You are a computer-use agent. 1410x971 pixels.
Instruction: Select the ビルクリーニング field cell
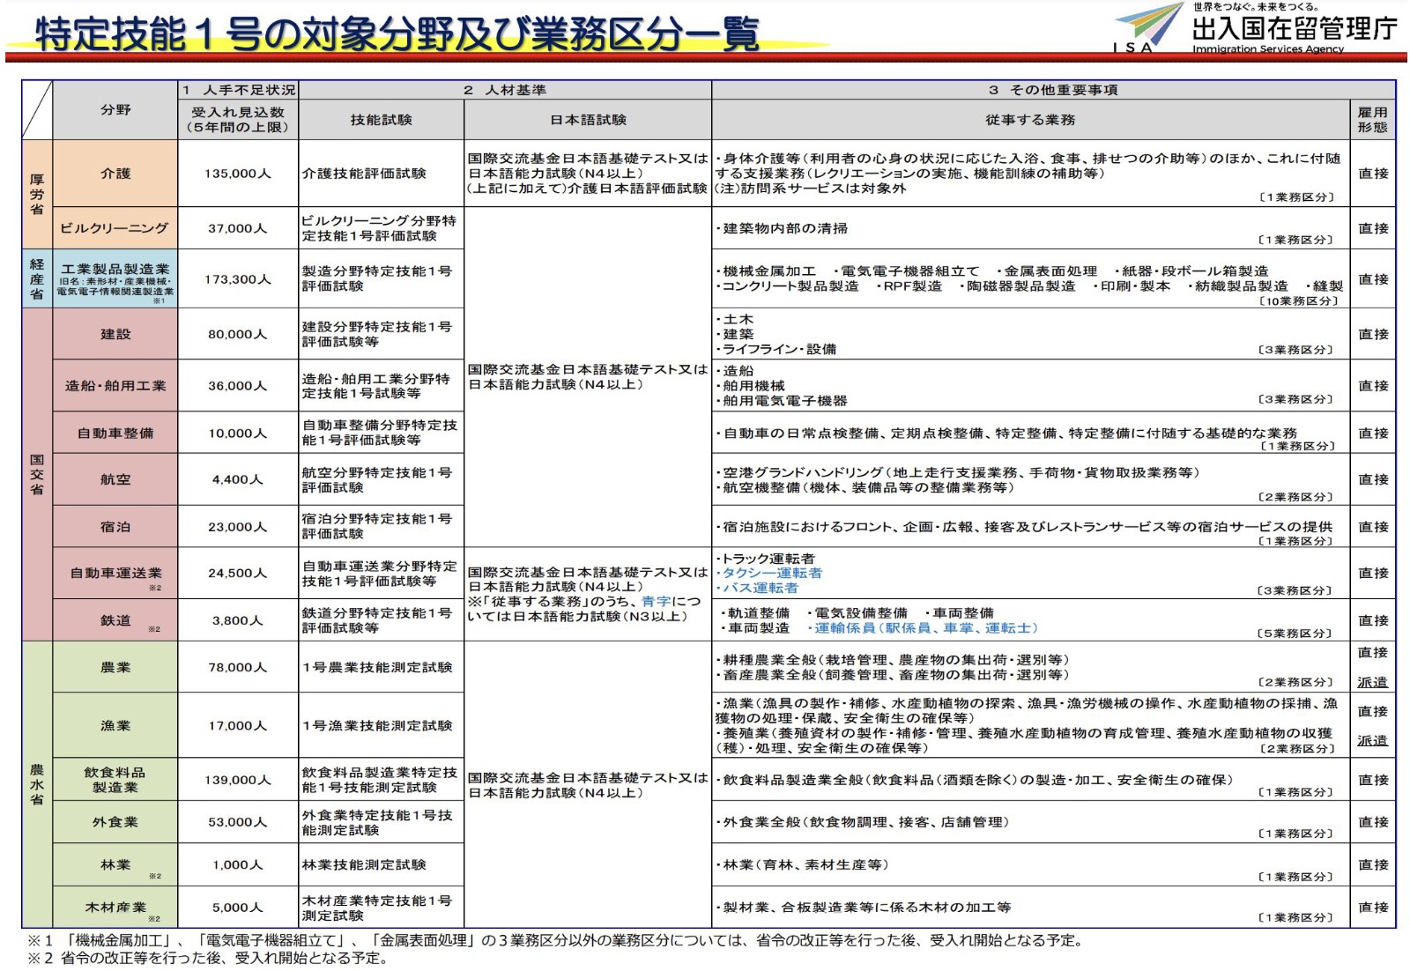115,228
